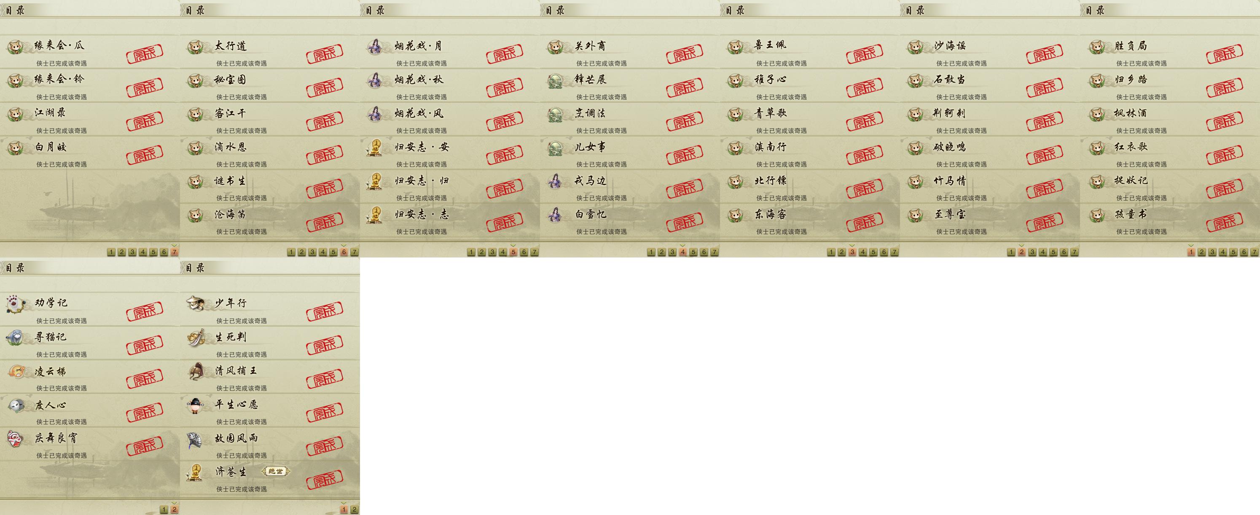
Task: Click the straw hat icon for 少年行
Action: pos(196,304)
